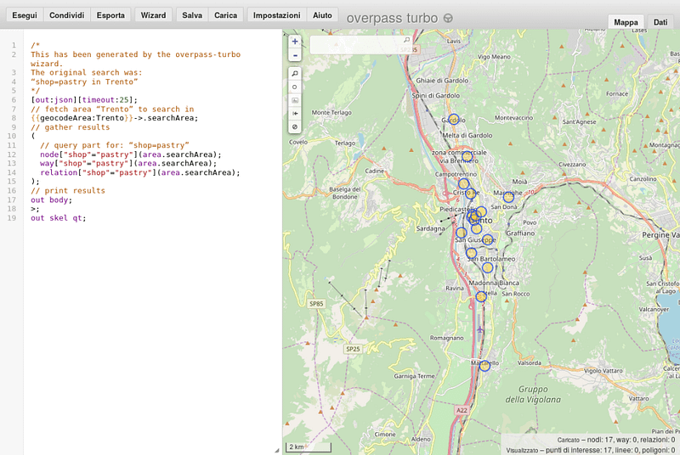Open the Aiuto help dialog
Screen dimensions: 680x455
323,15
